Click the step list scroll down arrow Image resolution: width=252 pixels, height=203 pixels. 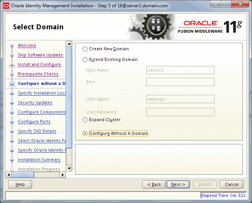click(x=69, y=168)
